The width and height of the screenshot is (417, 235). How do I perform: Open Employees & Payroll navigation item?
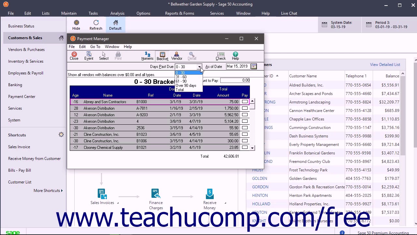pyautogui.click(x=26, y=73)
